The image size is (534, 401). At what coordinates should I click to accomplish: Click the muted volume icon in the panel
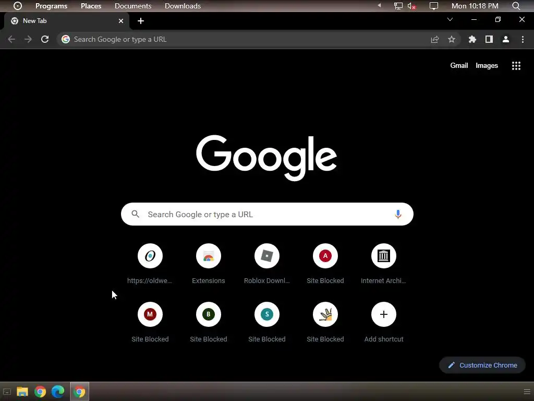[x=411, y=6]
